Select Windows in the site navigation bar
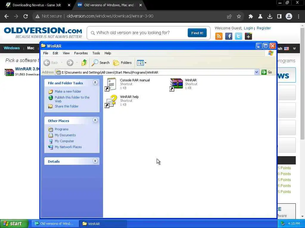Screen dimensions: 305x228 12,48
